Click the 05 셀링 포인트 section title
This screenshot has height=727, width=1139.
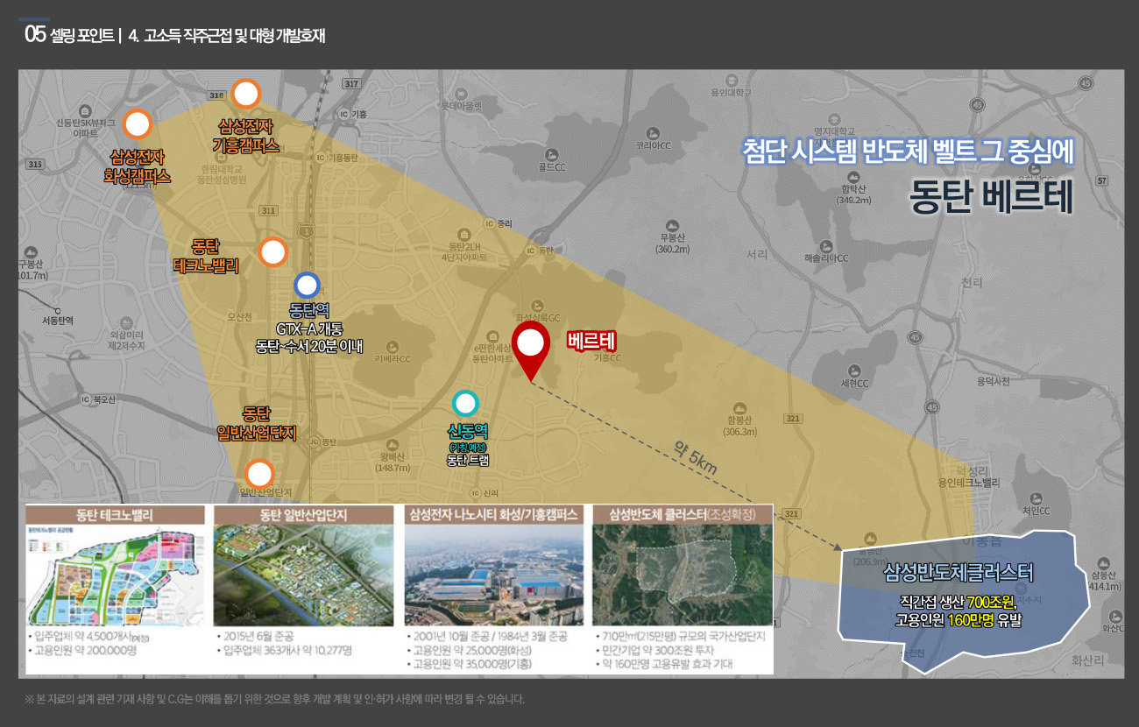(70, 35)
